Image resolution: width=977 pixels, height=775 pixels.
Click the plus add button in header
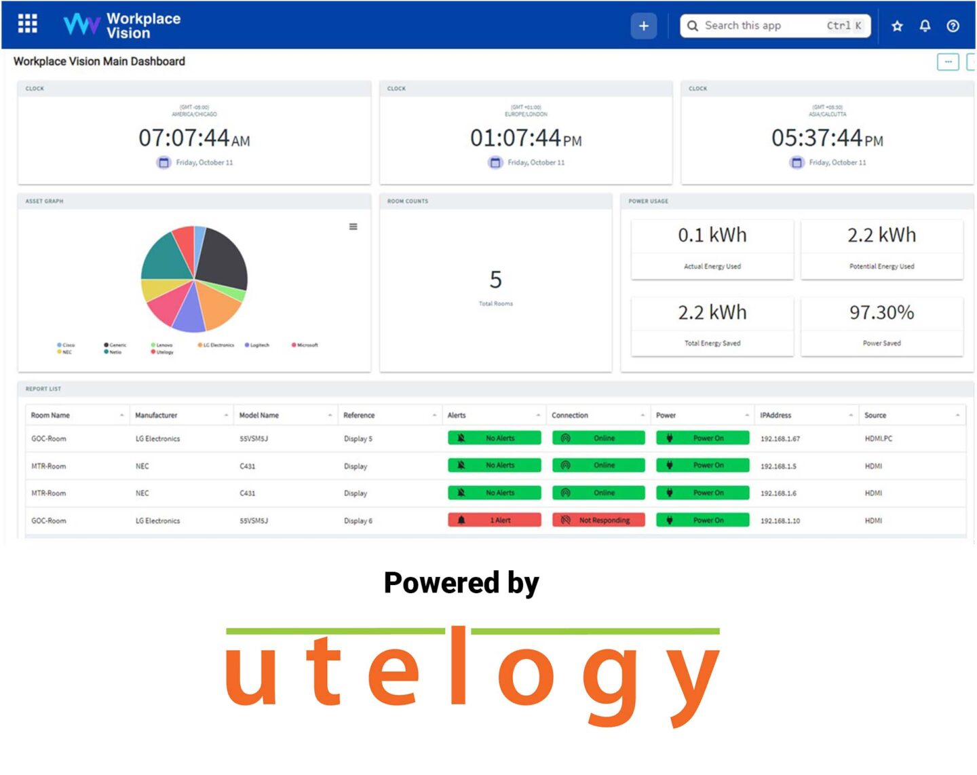point(643,26)
